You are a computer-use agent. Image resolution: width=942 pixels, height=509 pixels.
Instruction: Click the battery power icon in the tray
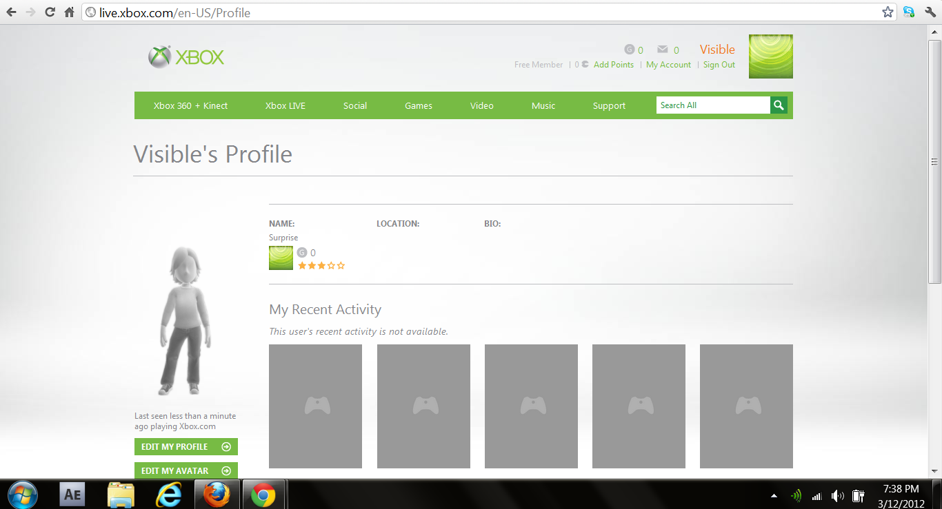coord(859,495)
